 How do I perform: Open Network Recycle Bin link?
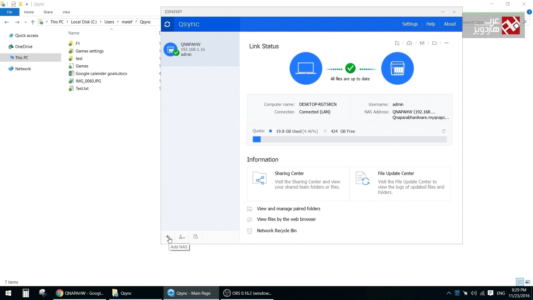click(x=276, y=231)
